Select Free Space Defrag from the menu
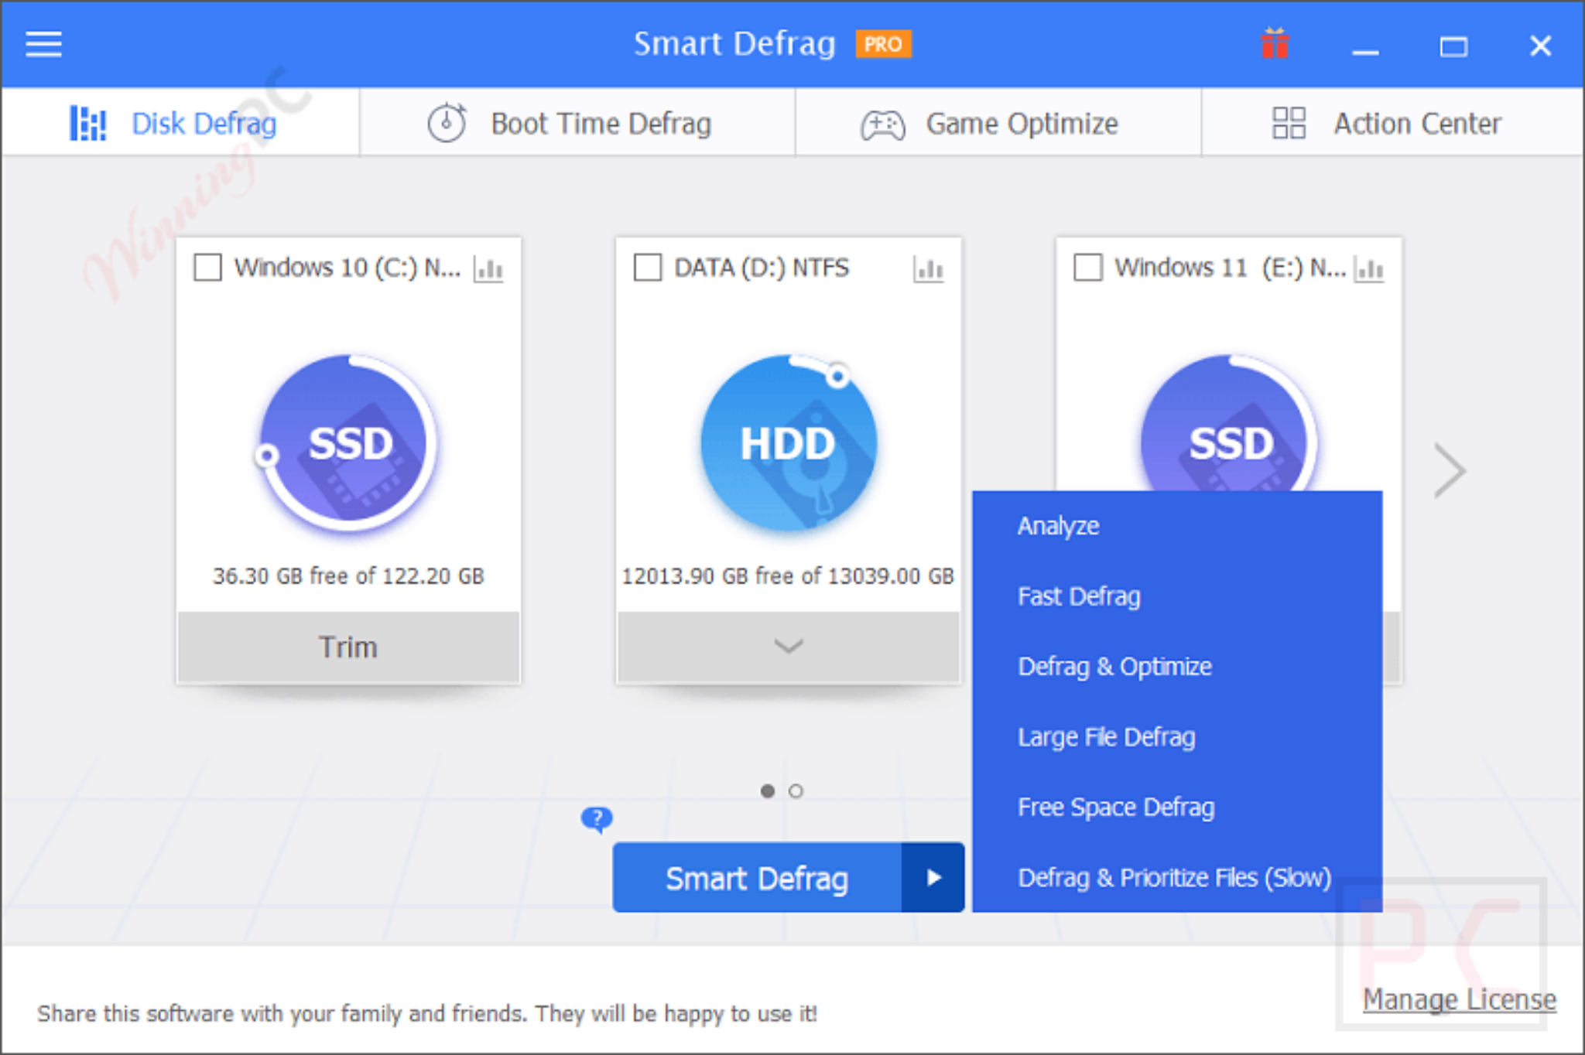 tap(1116, 807)
